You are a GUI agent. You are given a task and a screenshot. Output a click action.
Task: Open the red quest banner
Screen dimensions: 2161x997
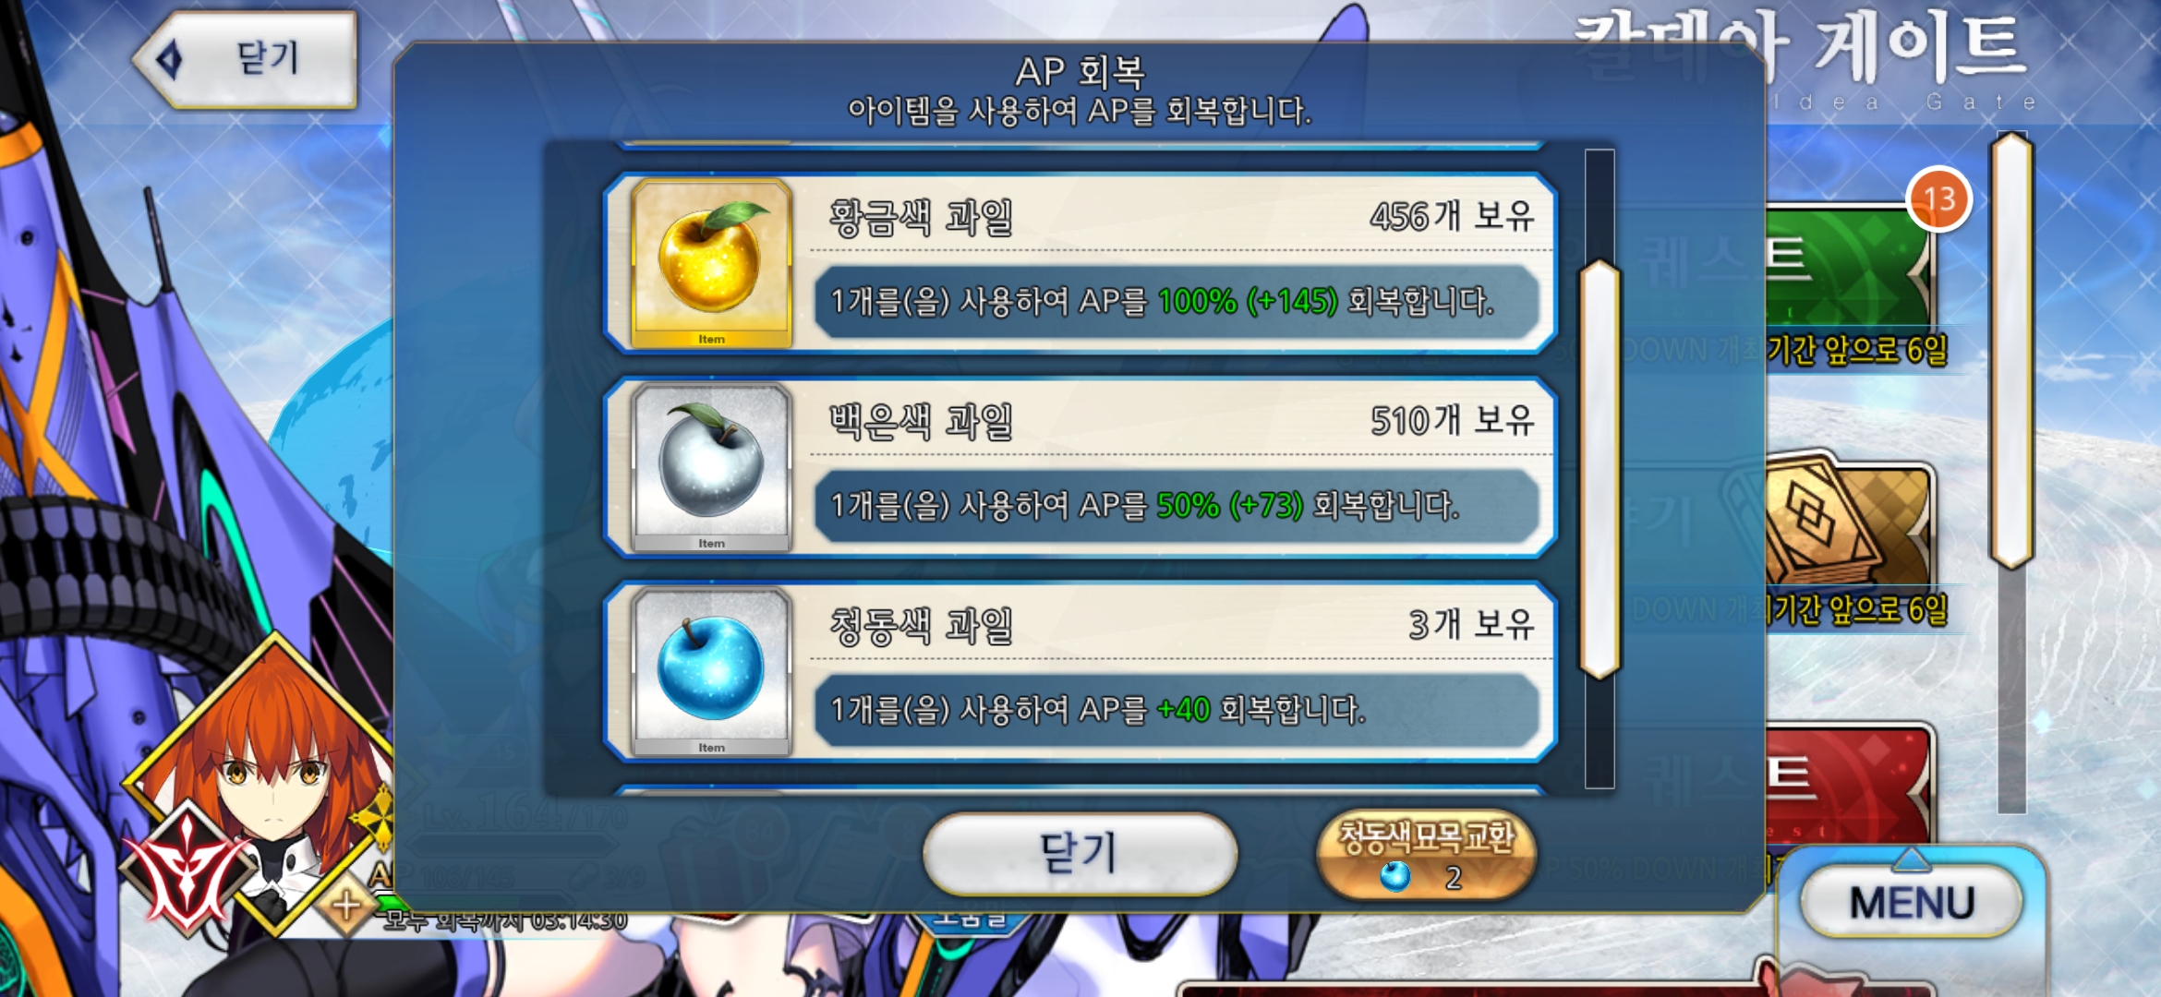(x=1847, y=785)
